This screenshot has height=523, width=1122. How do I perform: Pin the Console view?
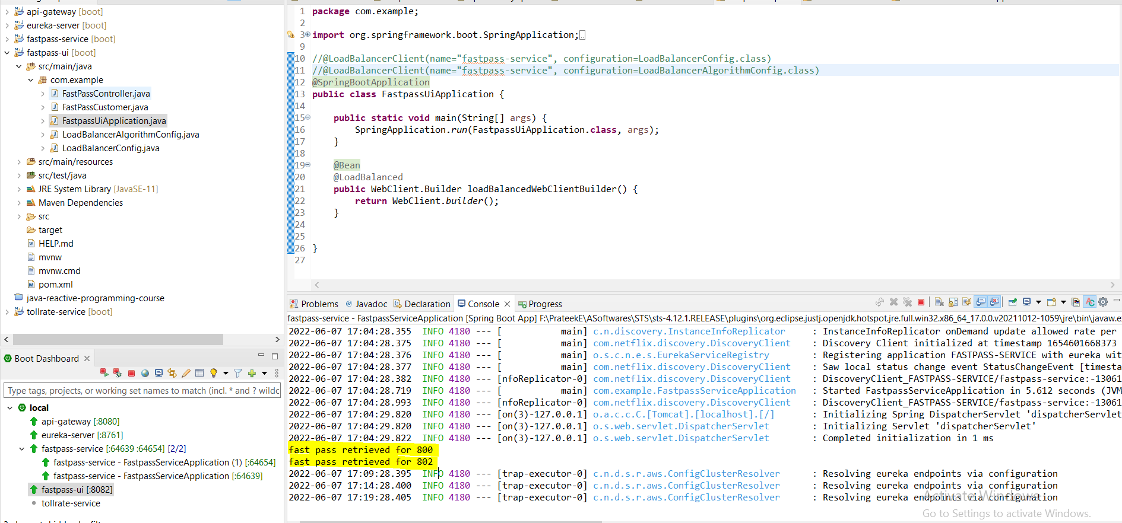point(1013,302)
